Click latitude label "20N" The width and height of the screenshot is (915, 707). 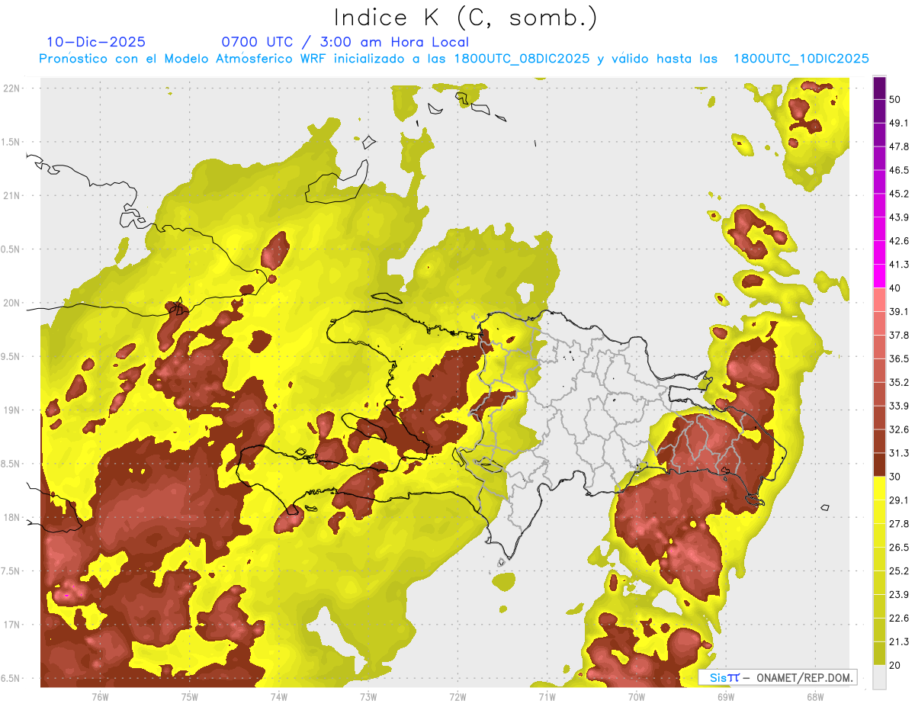pyautogui.click(x=13, y=303)
